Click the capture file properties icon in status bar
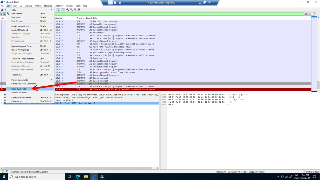This screenshot has height=180, width=320. [x=7, y=172]
